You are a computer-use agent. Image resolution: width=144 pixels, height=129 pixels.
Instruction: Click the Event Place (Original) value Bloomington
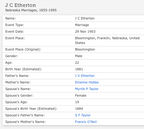point(85,49)
